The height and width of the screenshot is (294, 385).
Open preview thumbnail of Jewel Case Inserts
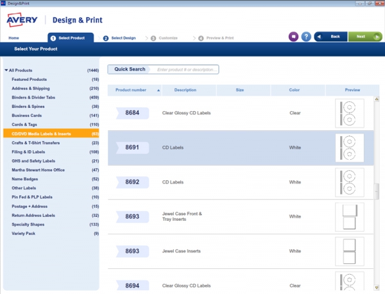click(x=350, y=252)
